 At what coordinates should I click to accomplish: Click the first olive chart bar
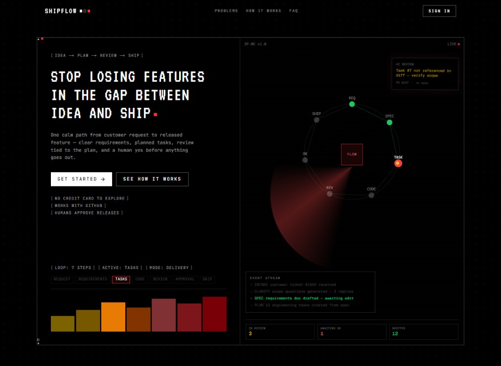point(63,323)
